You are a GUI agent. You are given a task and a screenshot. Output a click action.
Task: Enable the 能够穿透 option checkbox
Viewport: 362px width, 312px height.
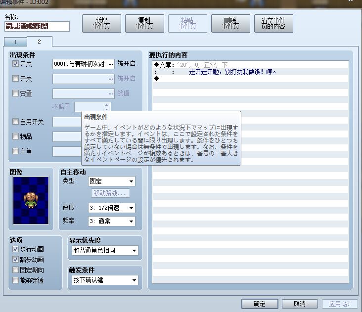pyautogui.click(x=15, y=280)
